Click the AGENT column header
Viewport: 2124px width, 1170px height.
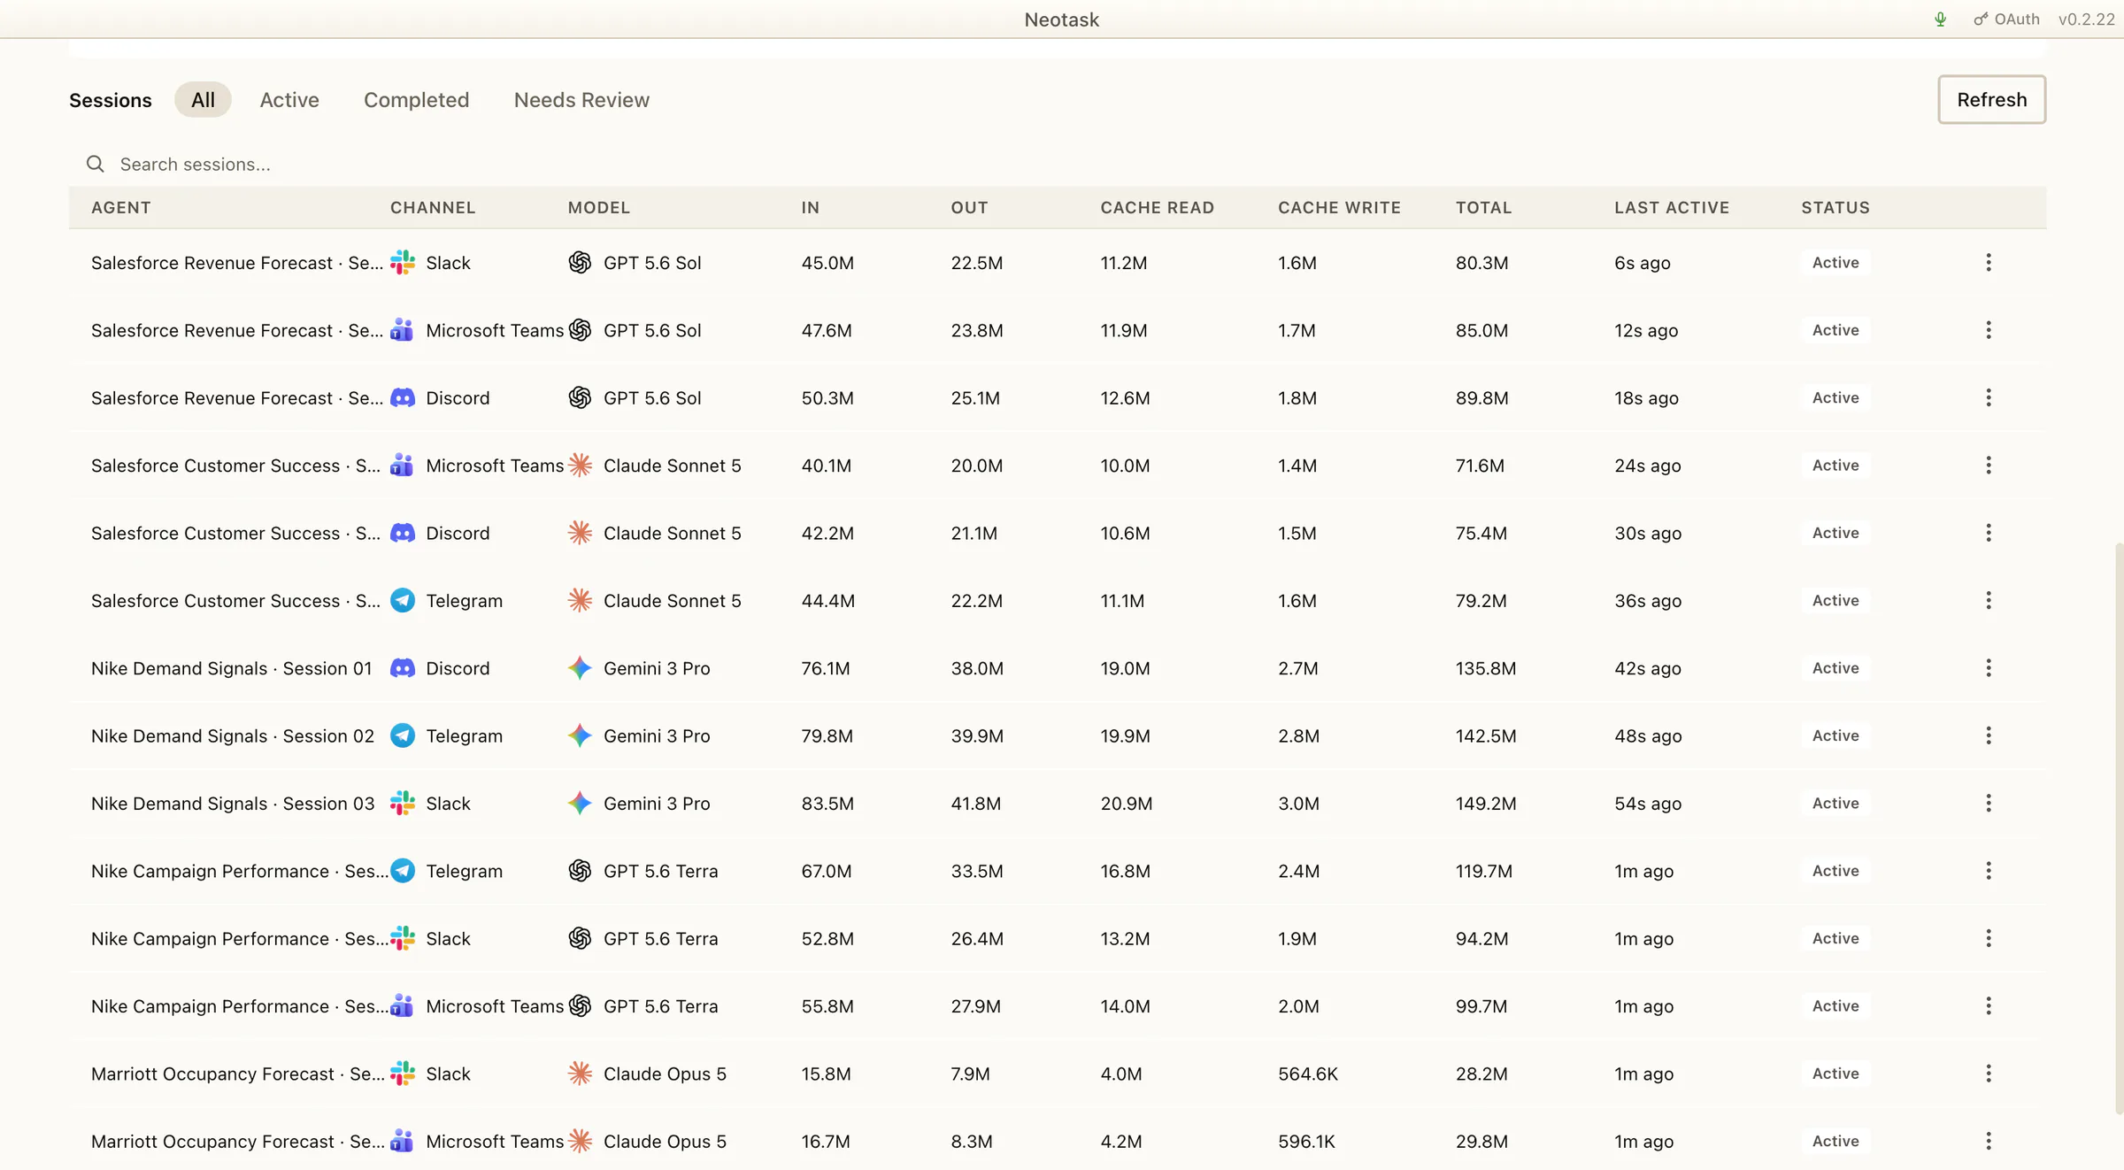[121, 208]
